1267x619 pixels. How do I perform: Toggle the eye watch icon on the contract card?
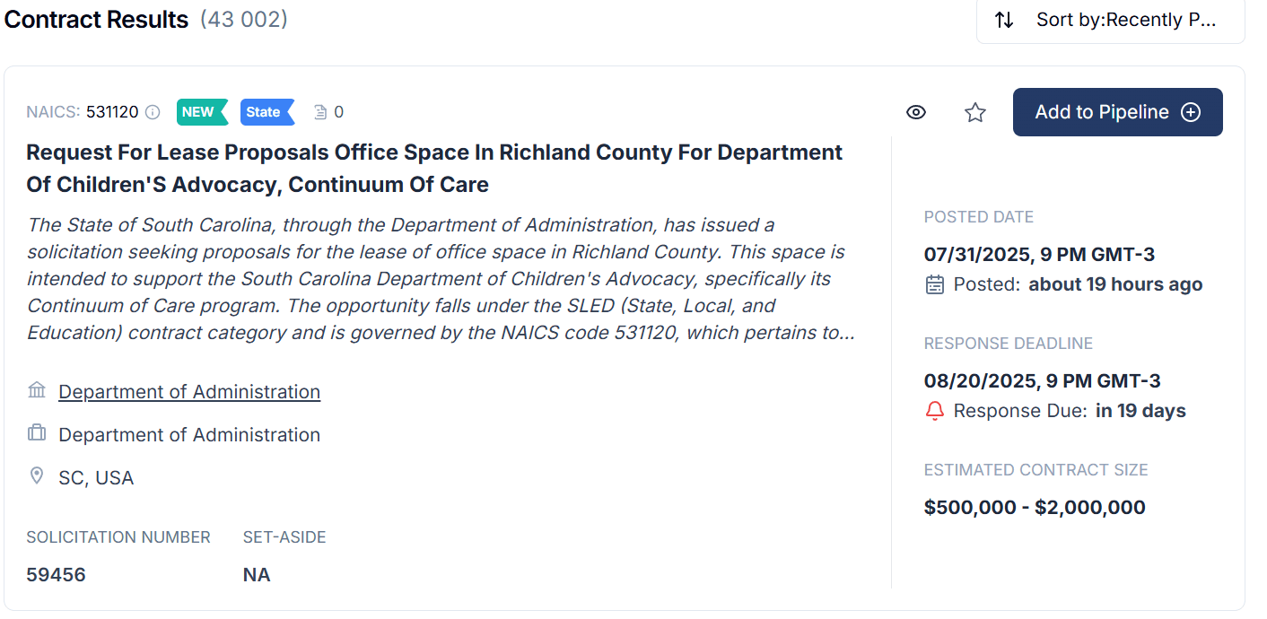pyautogui.click(x=916, y=111)
